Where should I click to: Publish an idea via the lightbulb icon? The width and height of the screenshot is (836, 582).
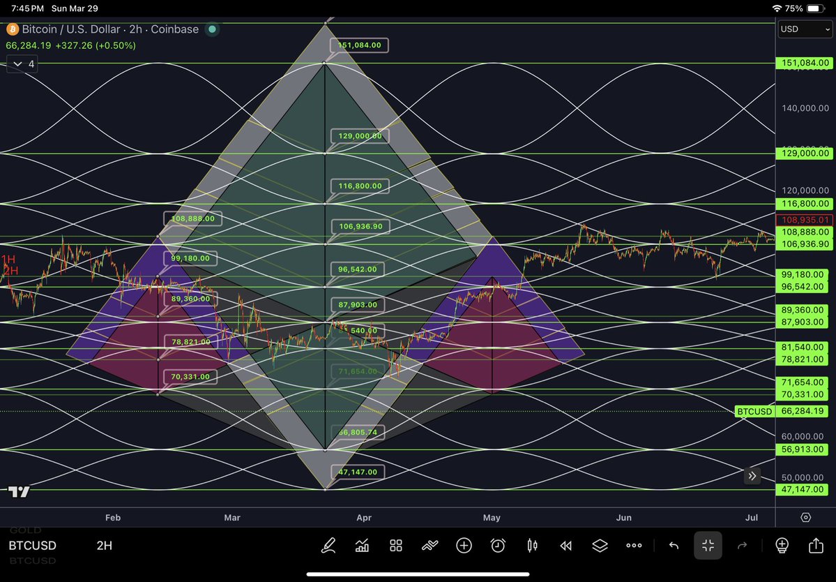pos(782,545)
